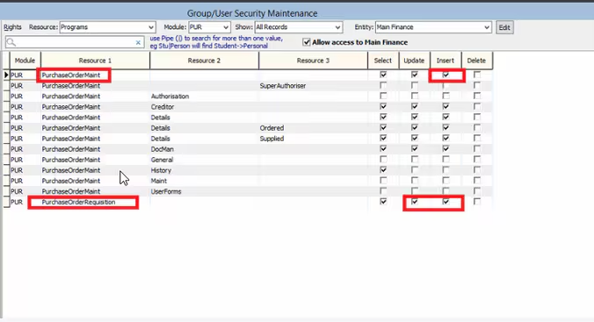Click the Edit button
Screen dimensions: 594x322
(504, 27)
